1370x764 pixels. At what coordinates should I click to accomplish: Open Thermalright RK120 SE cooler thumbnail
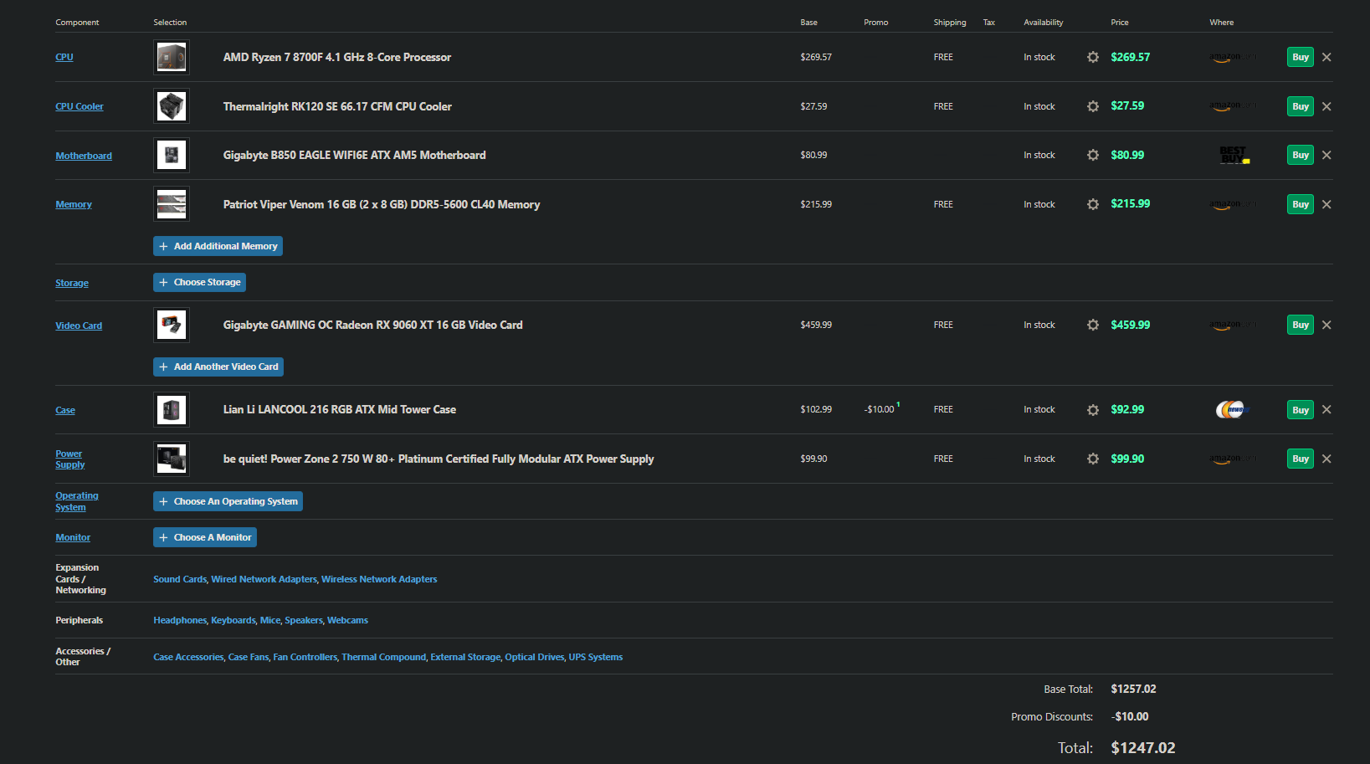172,106
